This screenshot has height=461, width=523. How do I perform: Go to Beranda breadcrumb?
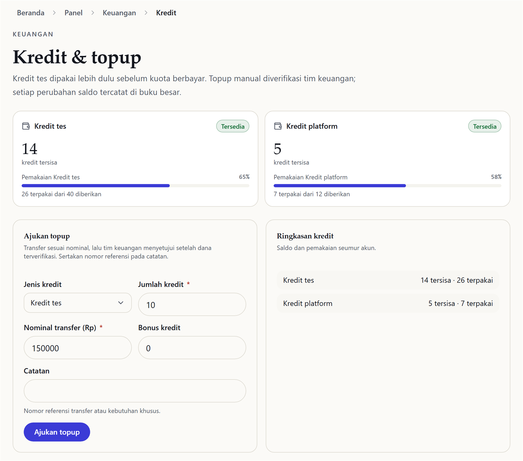click(x=31, y=13)
